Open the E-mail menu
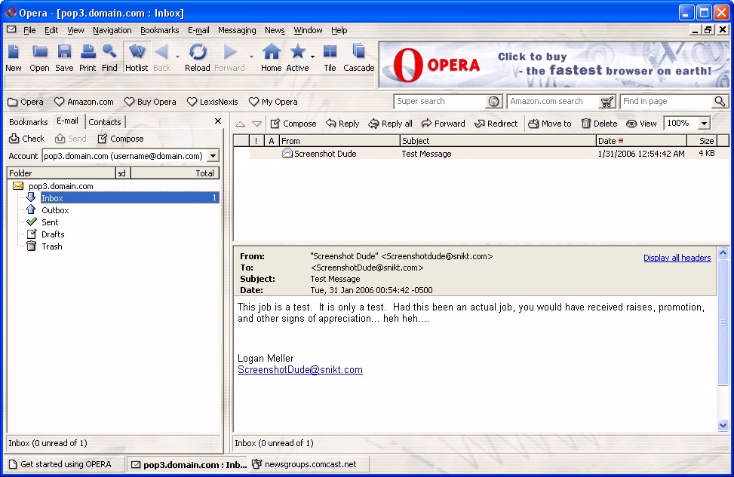 198,30
